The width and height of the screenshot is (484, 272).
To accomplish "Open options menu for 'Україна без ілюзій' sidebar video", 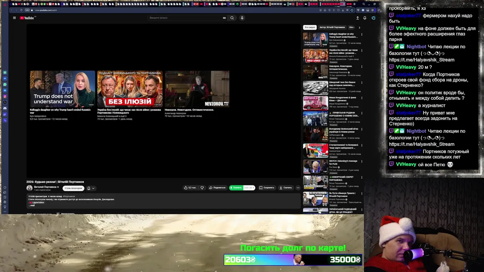I will coord(361,50).
